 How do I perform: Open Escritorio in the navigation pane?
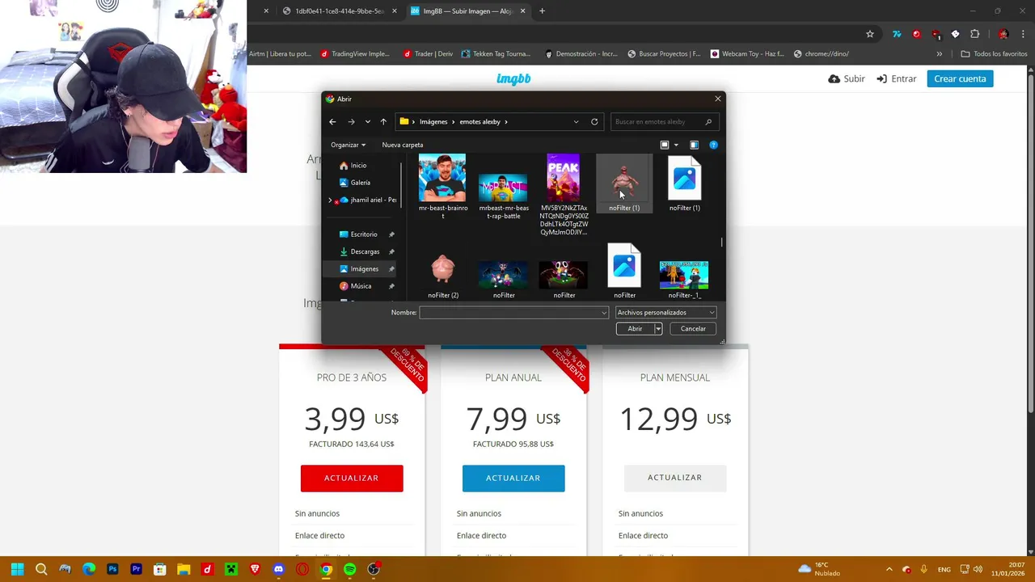tap(364, 234)
